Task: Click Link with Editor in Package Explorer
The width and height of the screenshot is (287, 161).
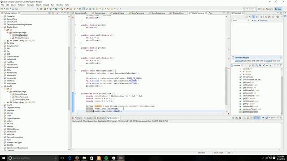Action: [53, 13]
